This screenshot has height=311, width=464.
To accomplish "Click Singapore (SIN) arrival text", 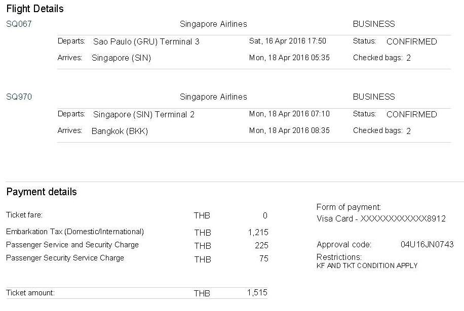I will point(122,58).
